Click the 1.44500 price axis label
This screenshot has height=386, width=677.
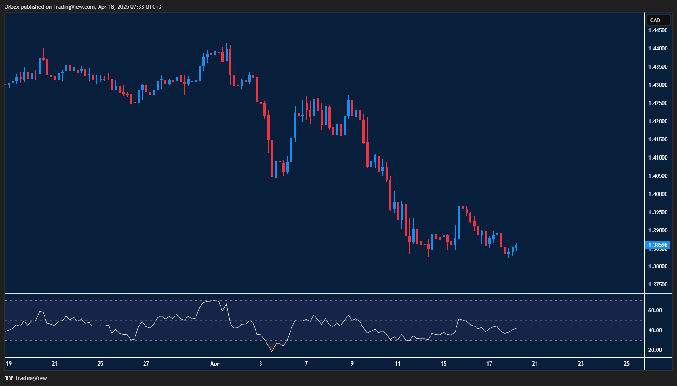658,30
